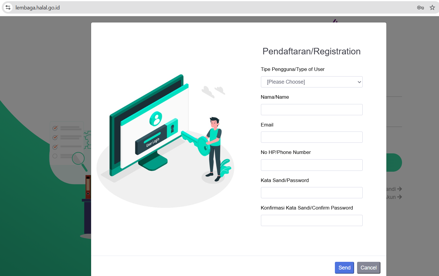Click the User Login illustration image

[x=165, y=141]
